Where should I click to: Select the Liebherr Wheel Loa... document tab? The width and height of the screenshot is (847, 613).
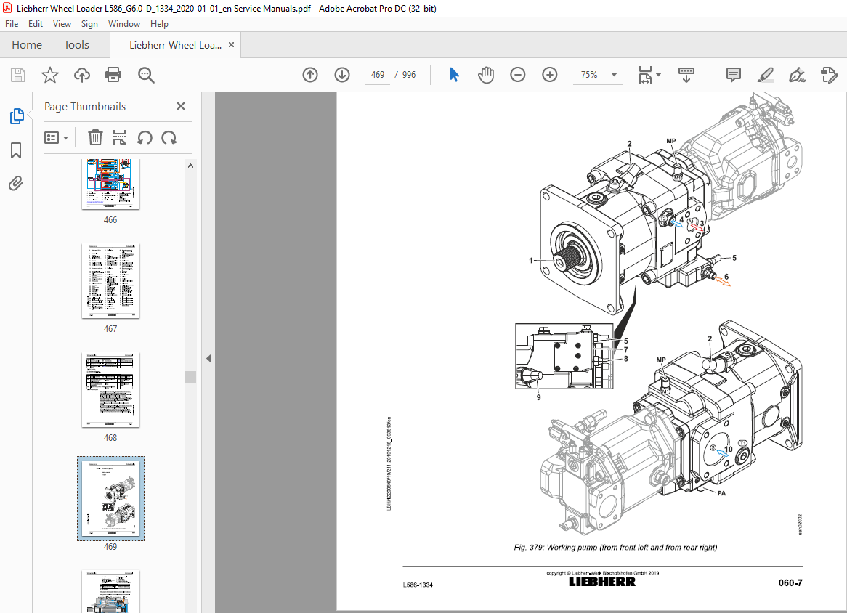click(175, 45)
